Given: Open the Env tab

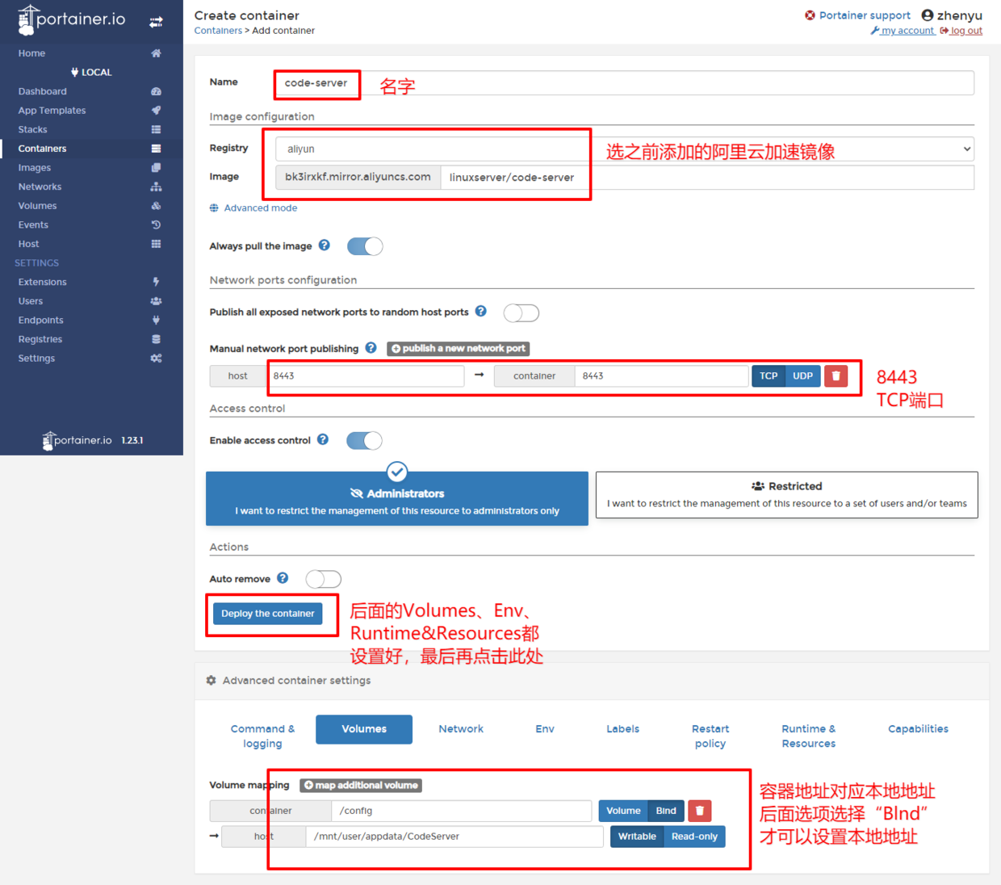Looking at the screenshot, I should point(545,729).
